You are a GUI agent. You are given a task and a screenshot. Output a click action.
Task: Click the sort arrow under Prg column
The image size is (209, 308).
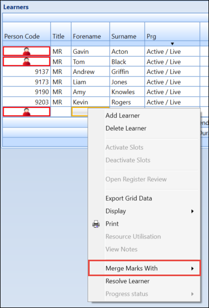tap(172, 44)
